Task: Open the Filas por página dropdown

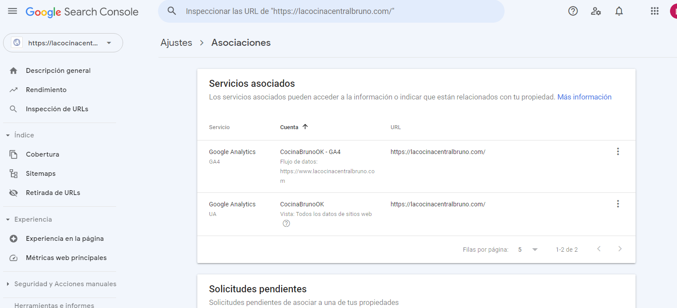Action: pos(528,250)
